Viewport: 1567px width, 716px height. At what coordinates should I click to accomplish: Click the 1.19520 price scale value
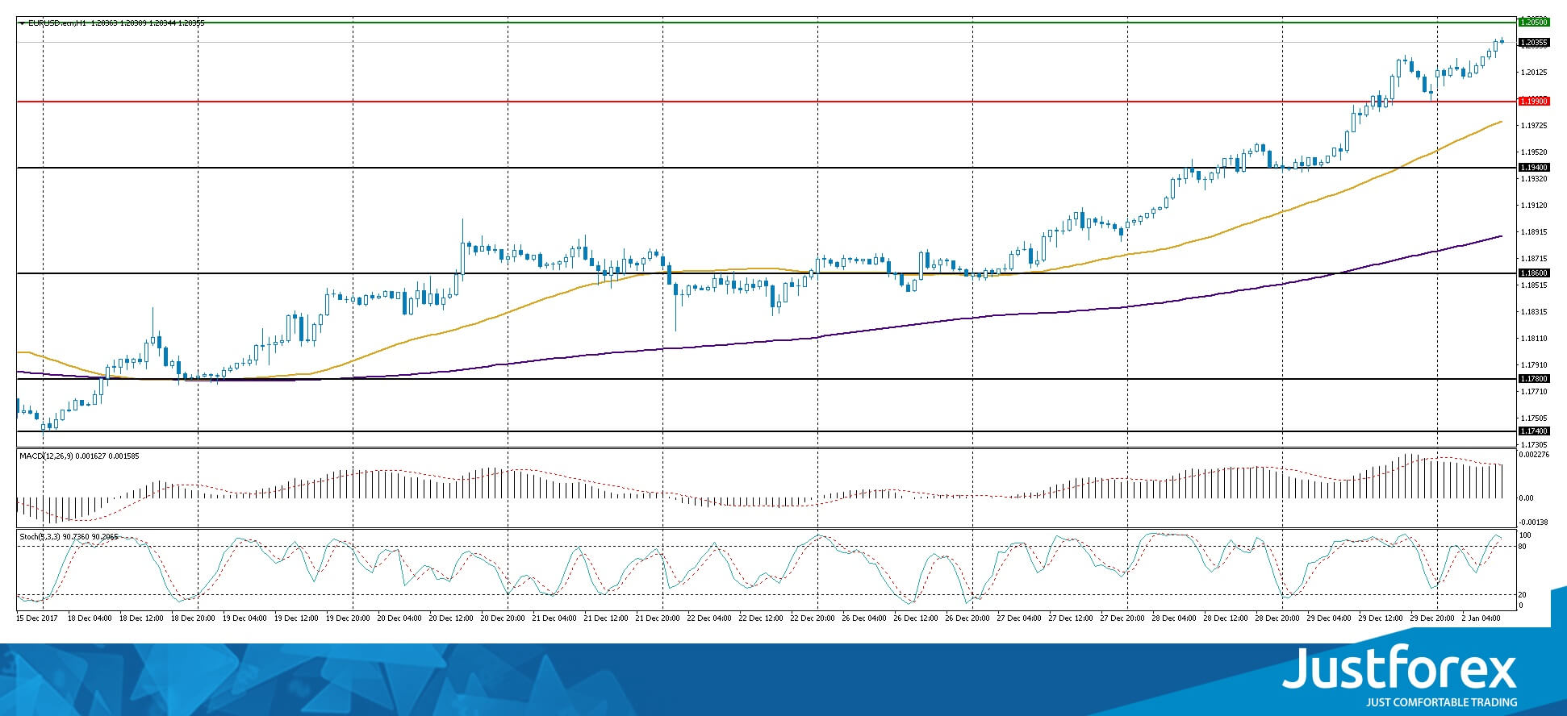tap(1534, 152)
